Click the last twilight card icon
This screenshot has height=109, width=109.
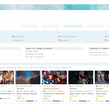pyautogui.click(x=70, y=86)
